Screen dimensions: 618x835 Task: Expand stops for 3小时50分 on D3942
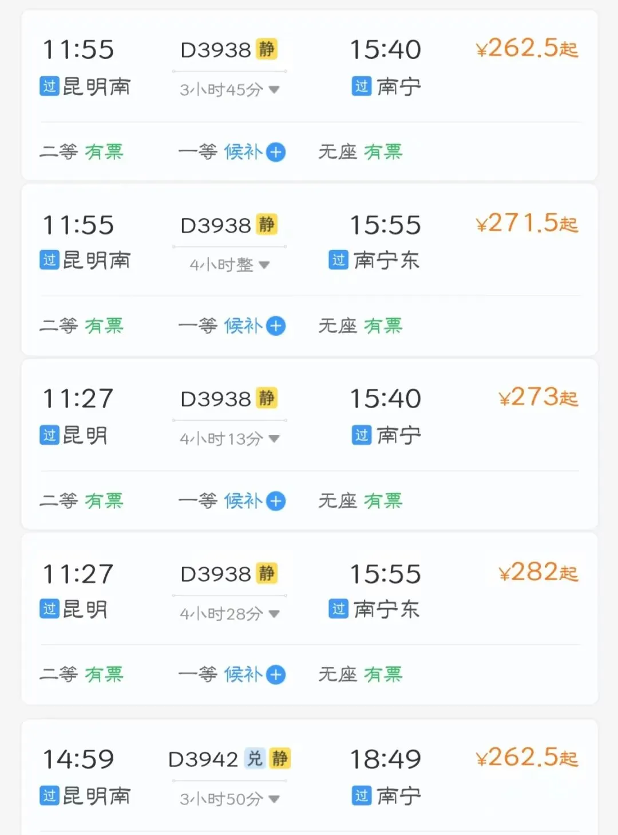(274, 799)
